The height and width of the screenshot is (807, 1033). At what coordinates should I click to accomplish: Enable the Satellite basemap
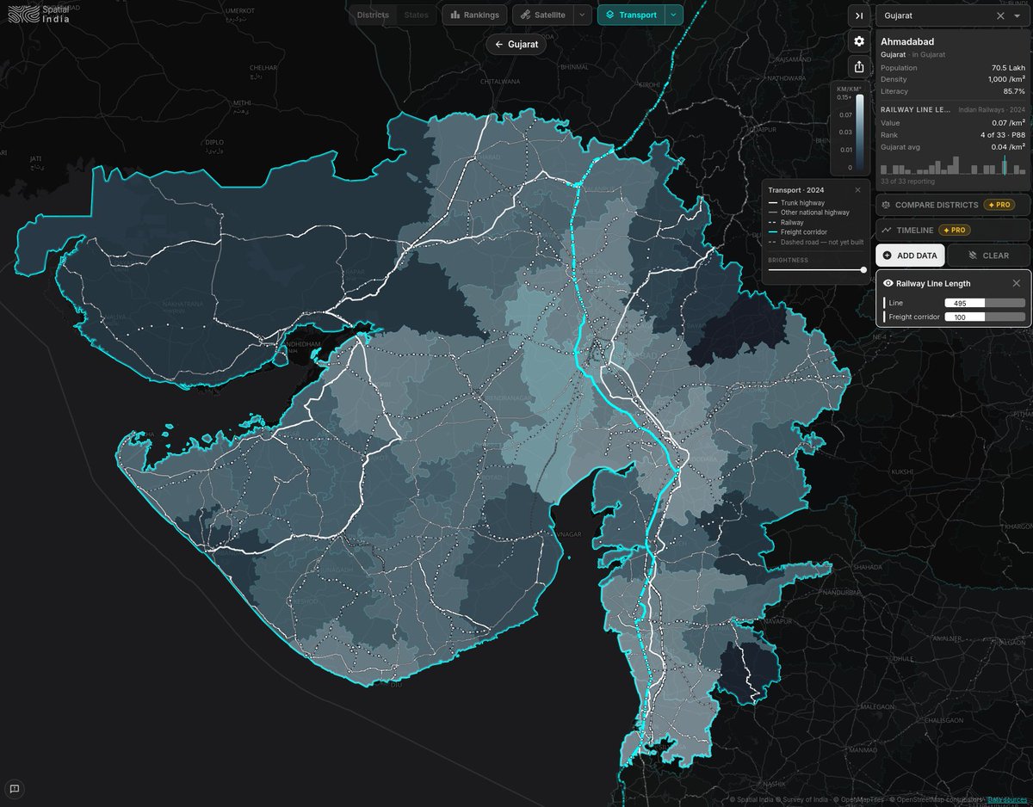[543, 15]
